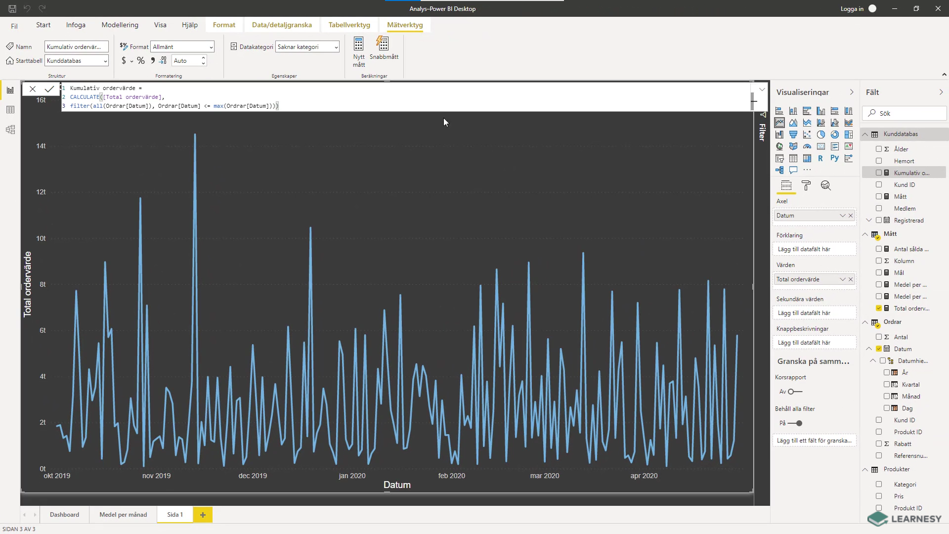Select the matrix visualization
949x534 pixels.
point(807,158)
